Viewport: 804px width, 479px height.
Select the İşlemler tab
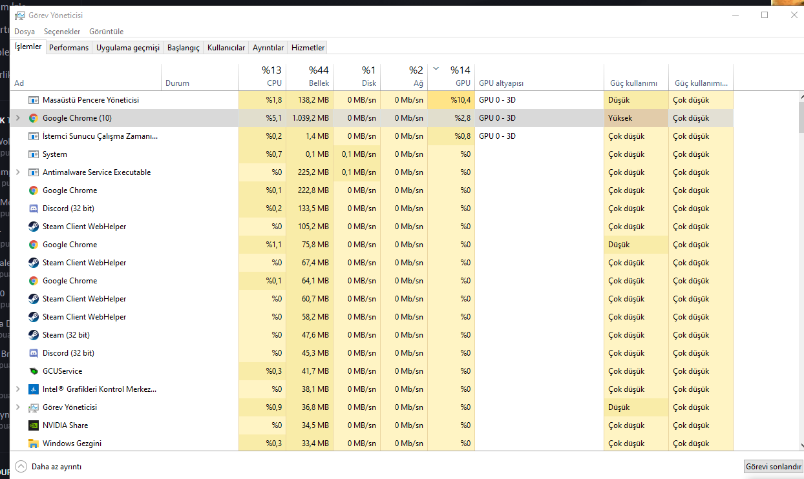tap(28, 46)
